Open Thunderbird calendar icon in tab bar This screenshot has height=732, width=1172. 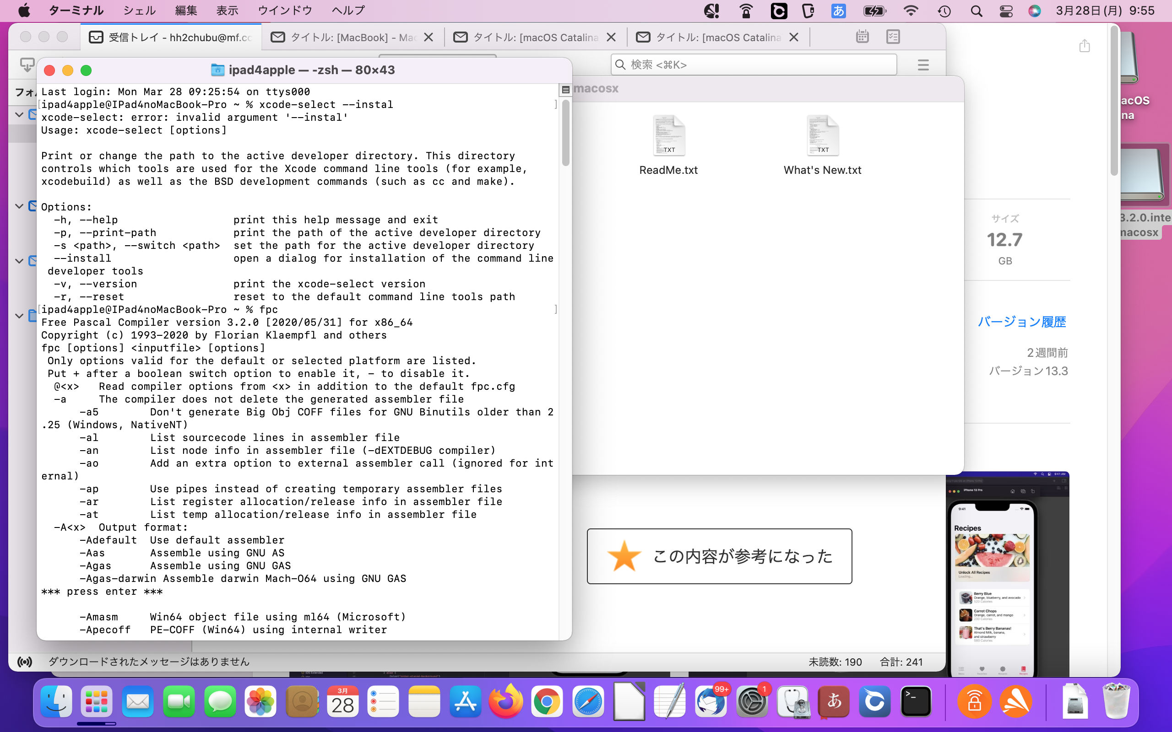point(862,37)
